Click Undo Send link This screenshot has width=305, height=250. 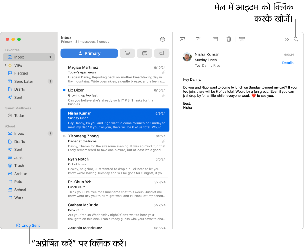pos(28,225)
